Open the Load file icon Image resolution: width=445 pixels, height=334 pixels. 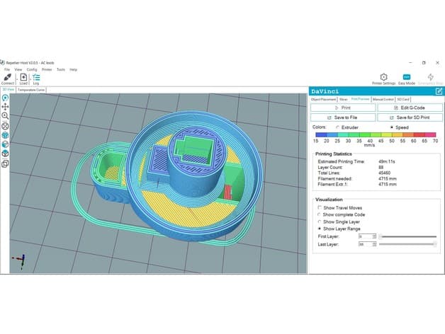pyautogui.click(x=23, y=77)
